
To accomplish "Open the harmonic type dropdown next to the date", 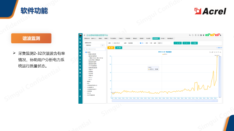I will 133,43.
